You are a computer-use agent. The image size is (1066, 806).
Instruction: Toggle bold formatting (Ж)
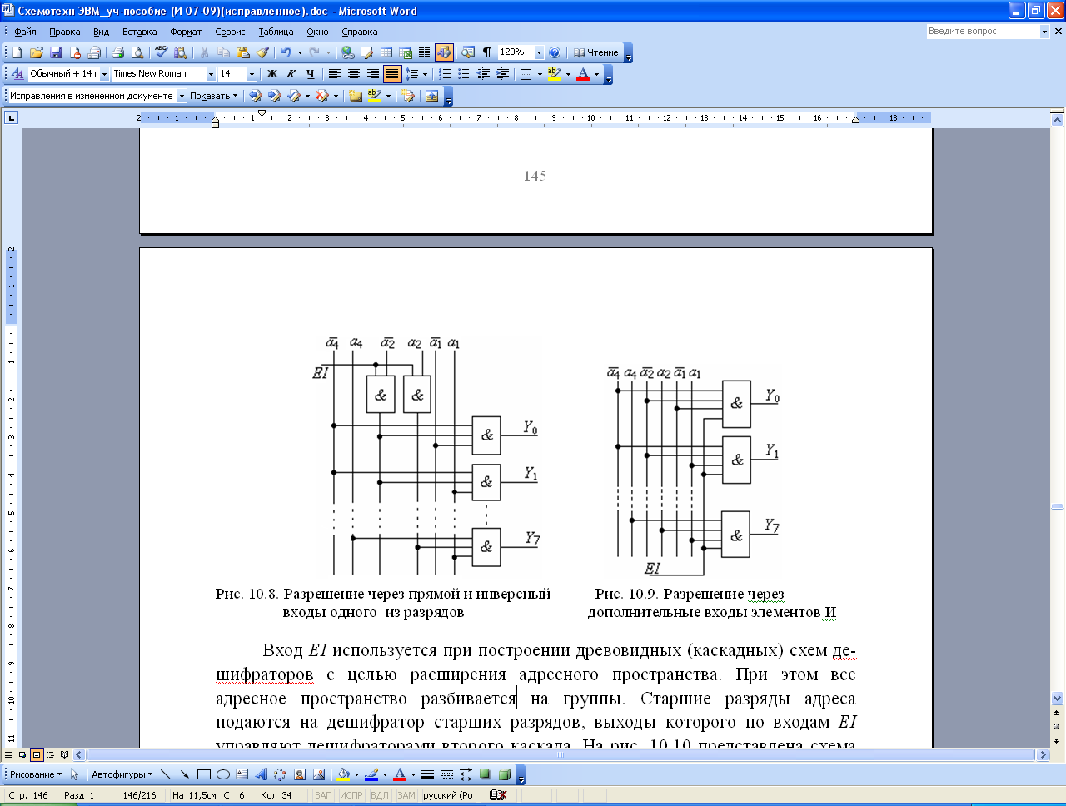[271, 74]
